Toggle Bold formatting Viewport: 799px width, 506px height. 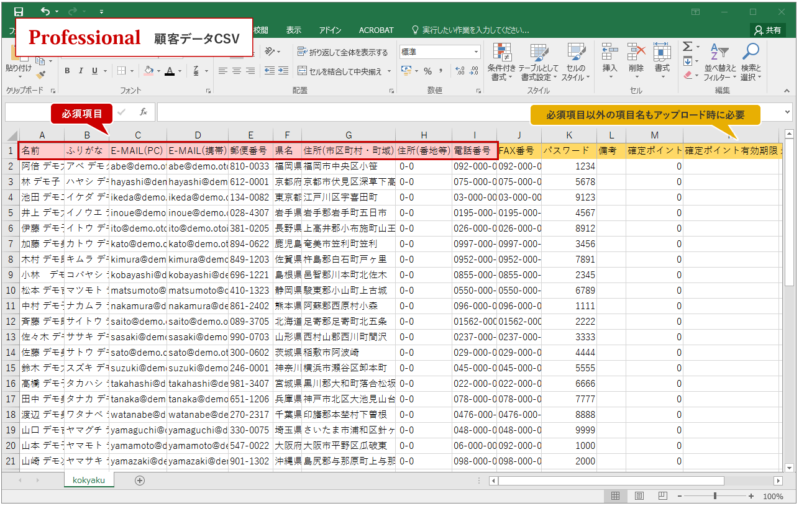coord(67,71)
